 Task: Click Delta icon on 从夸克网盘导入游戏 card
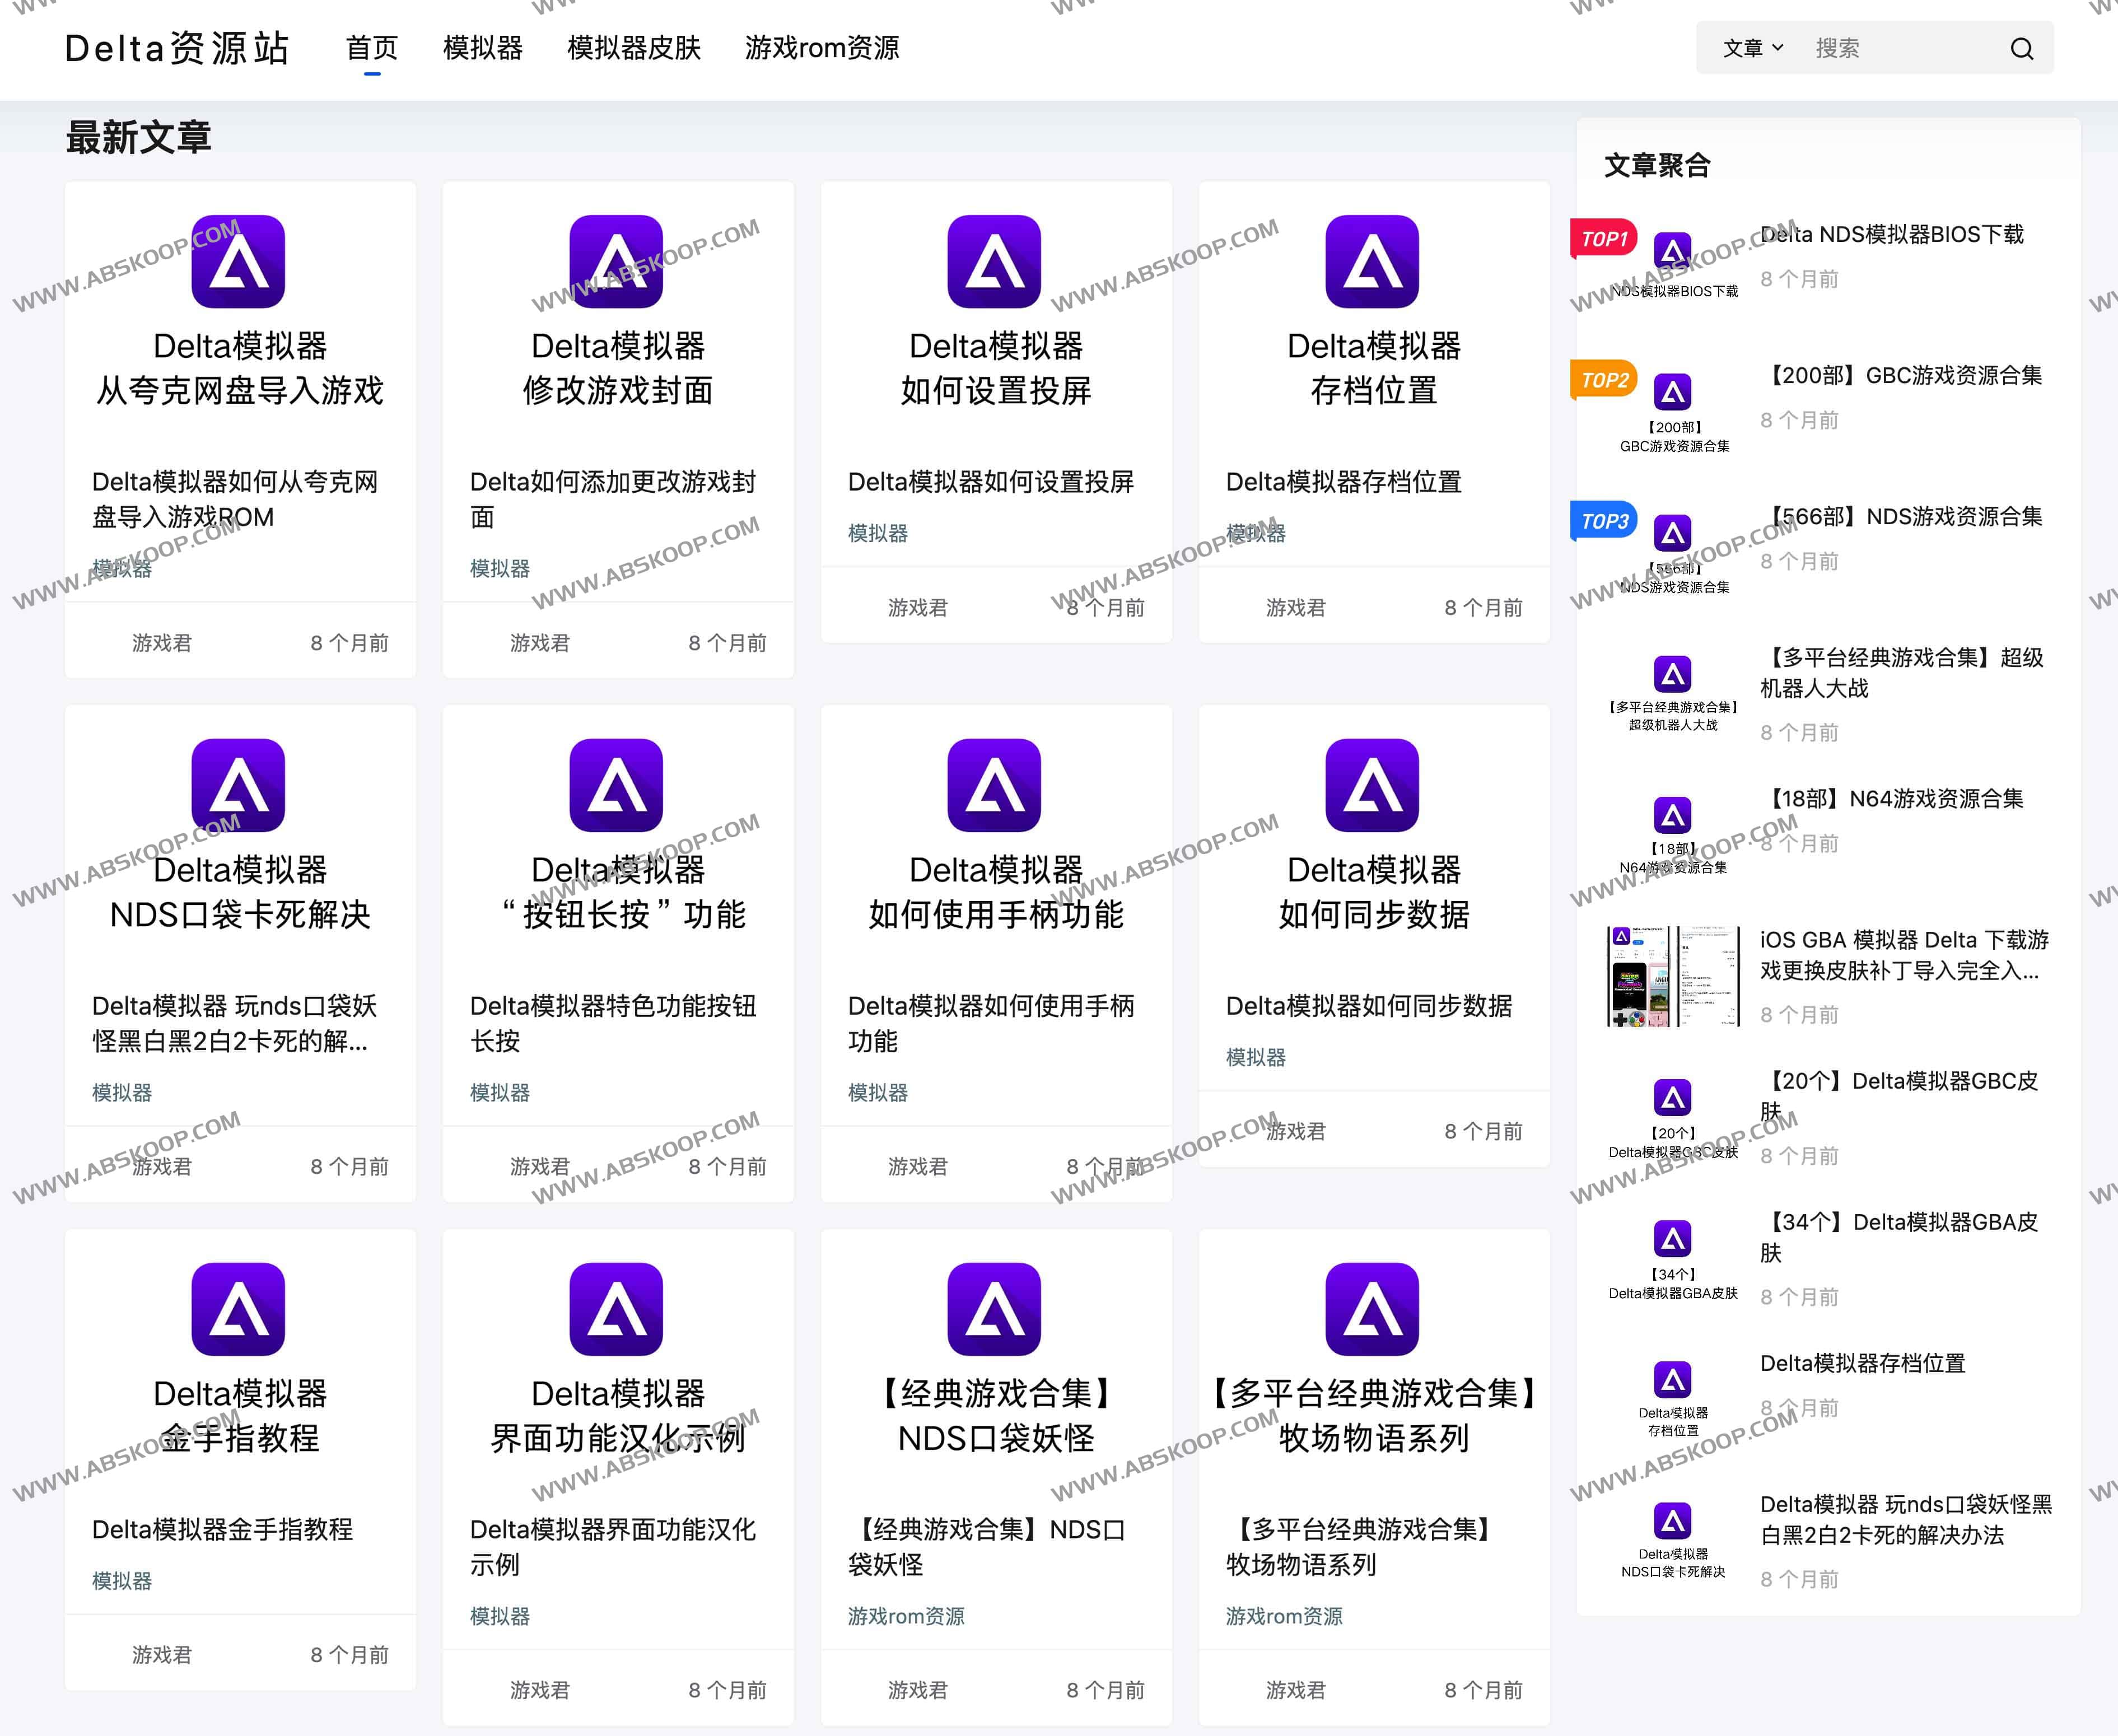[238, 261]
